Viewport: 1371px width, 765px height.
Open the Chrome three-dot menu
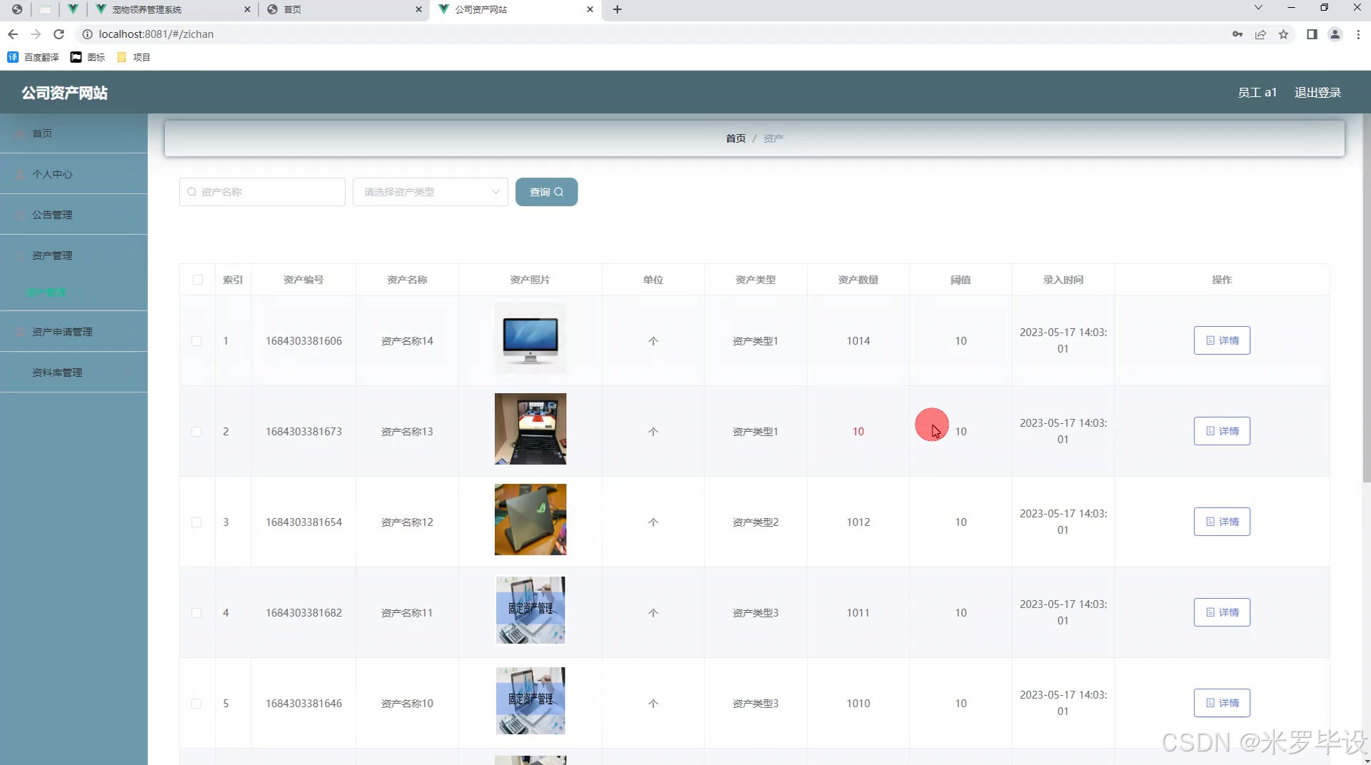[x=1358, y=34]
